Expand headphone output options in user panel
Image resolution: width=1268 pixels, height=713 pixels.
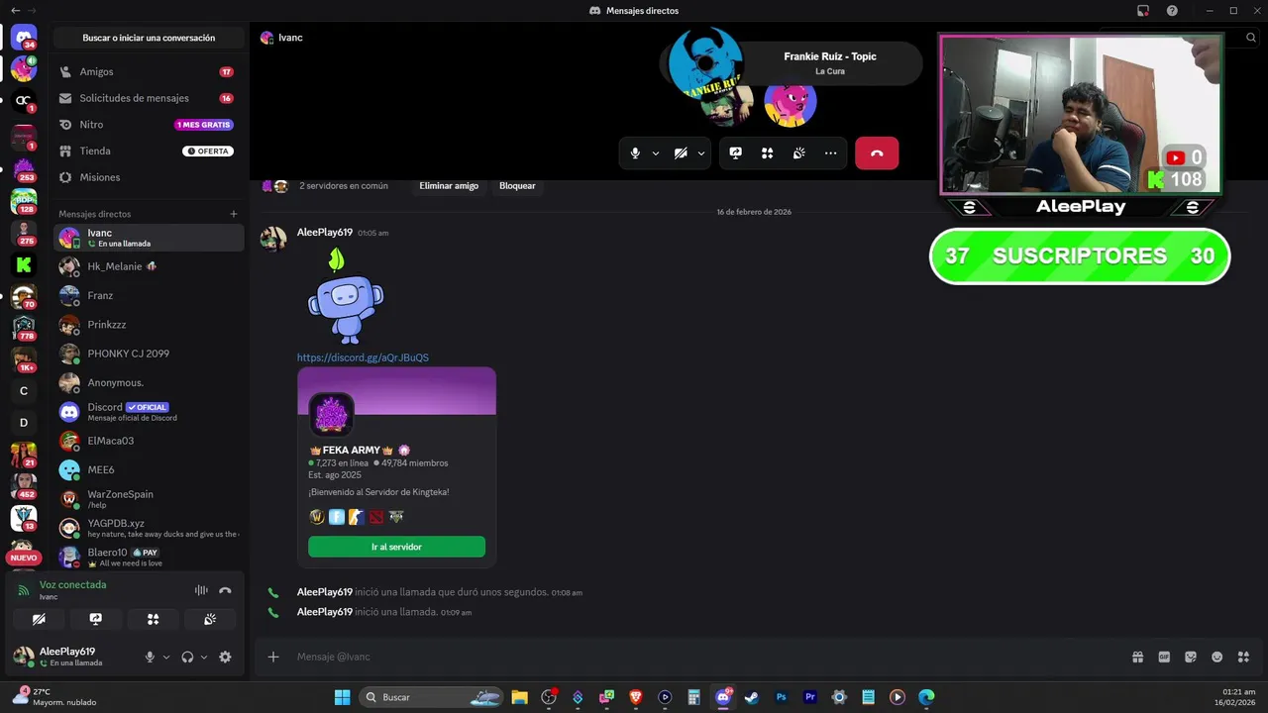pos(204,657)
